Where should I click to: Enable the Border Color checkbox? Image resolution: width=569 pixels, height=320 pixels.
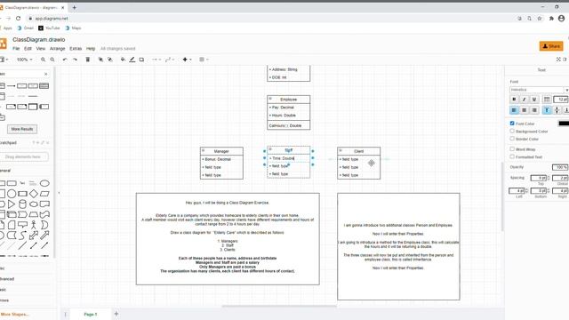[x=512, y=139]
